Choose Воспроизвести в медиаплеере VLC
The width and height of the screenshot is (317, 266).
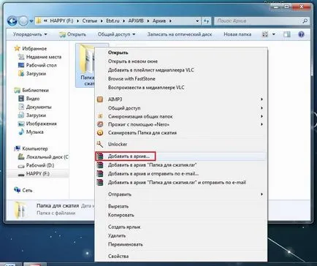pyautogui.click(x=181, y=88)
